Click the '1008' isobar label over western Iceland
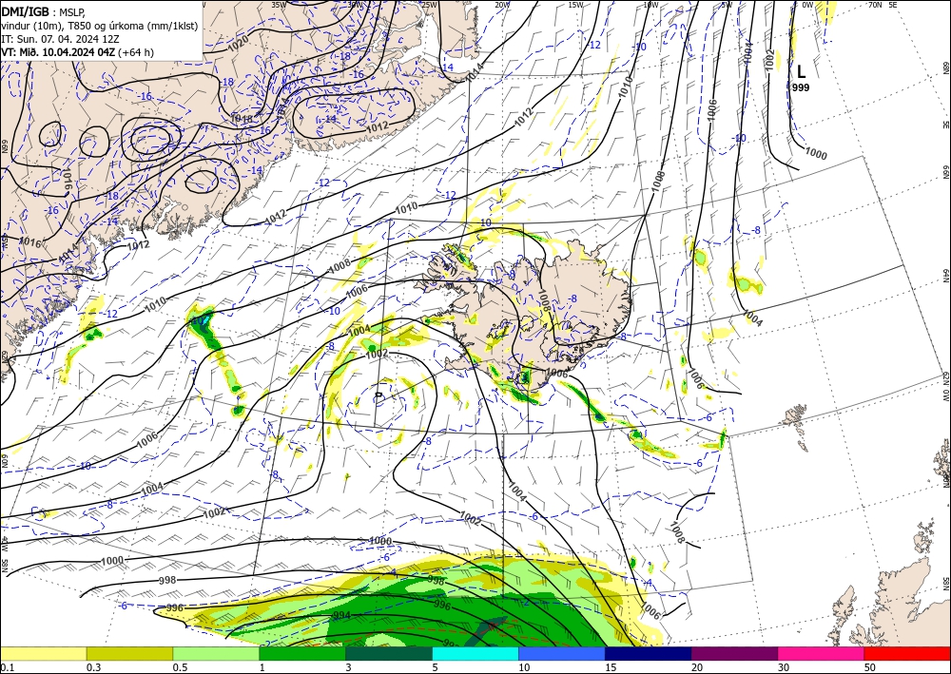Viewport: 951px width, 674px height. 544,300
